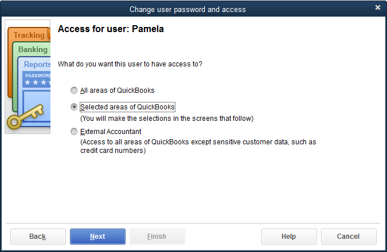Click the orange Tracking card in the illustration
This screenshot has height=252, width=387.
[x=29, y=35]
